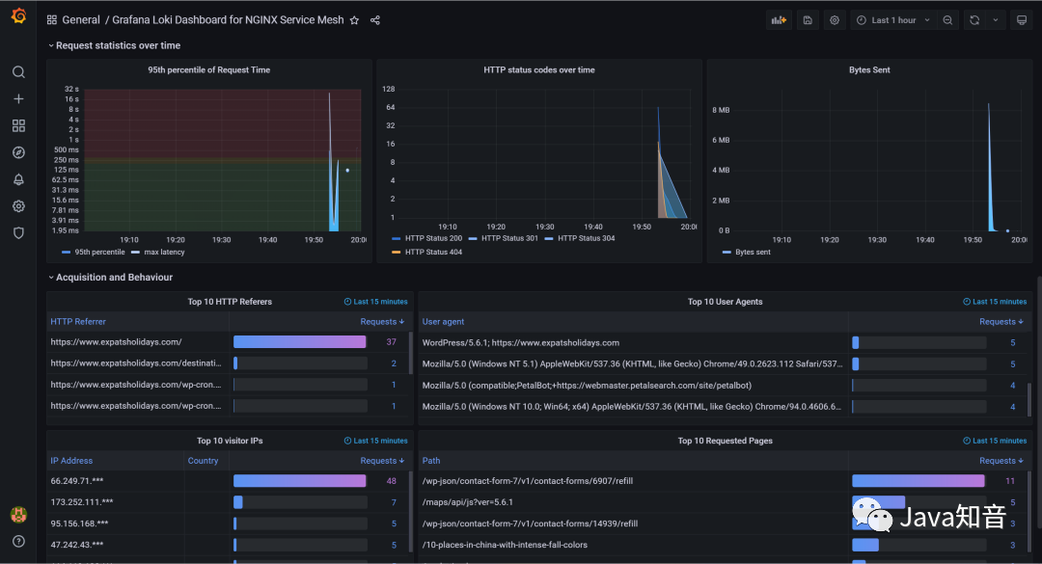Select the PetalBot user agent cell
Viewport: 1042px width, 564px height.
point(587,386)
